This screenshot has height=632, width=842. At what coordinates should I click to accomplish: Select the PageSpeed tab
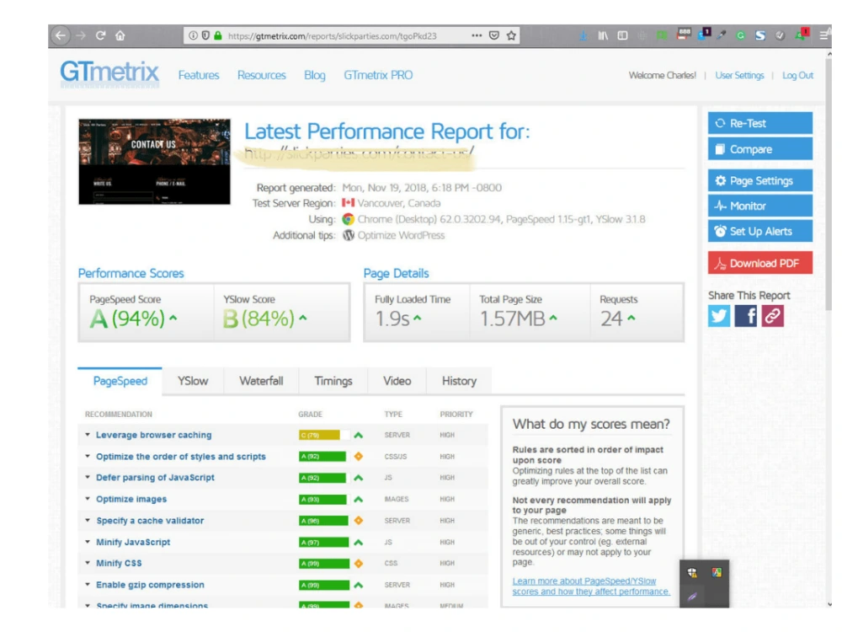point(120,381)
